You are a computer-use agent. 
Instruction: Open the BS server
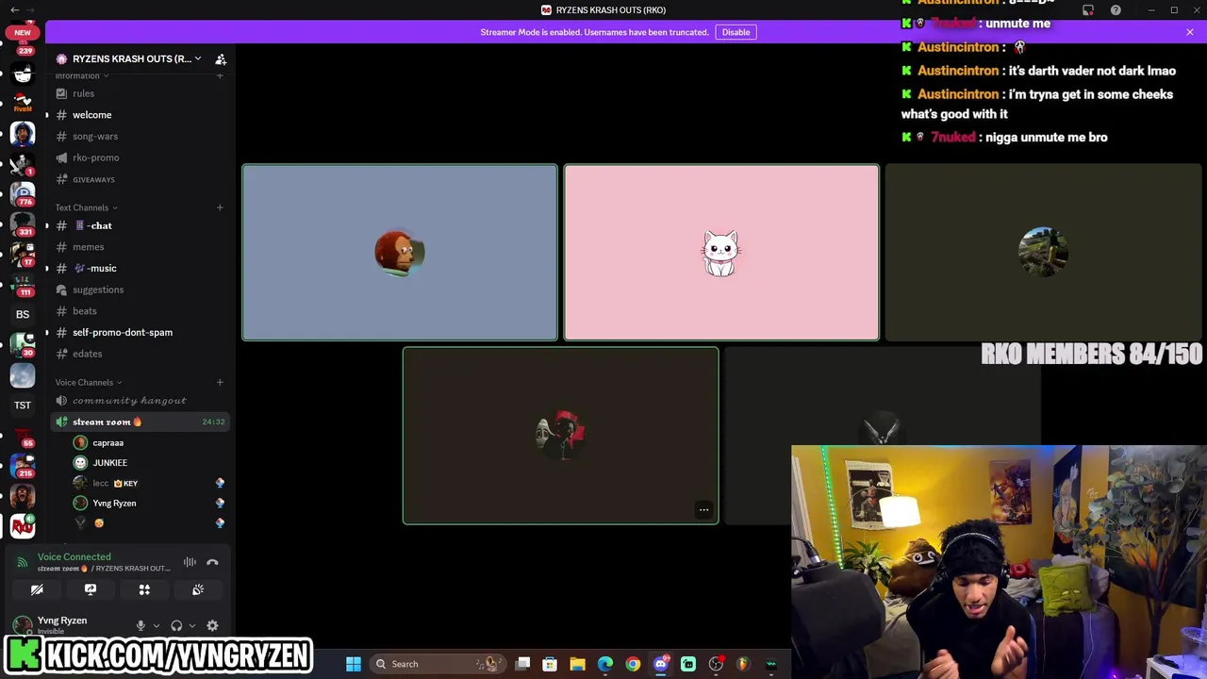tap(23, 314)
